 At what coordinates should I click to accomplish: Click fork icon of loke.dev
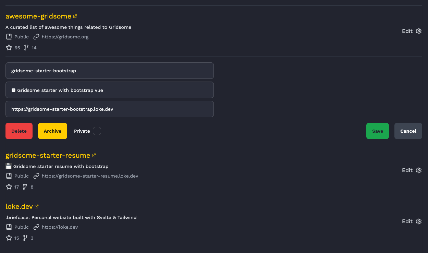click(25, 238)
